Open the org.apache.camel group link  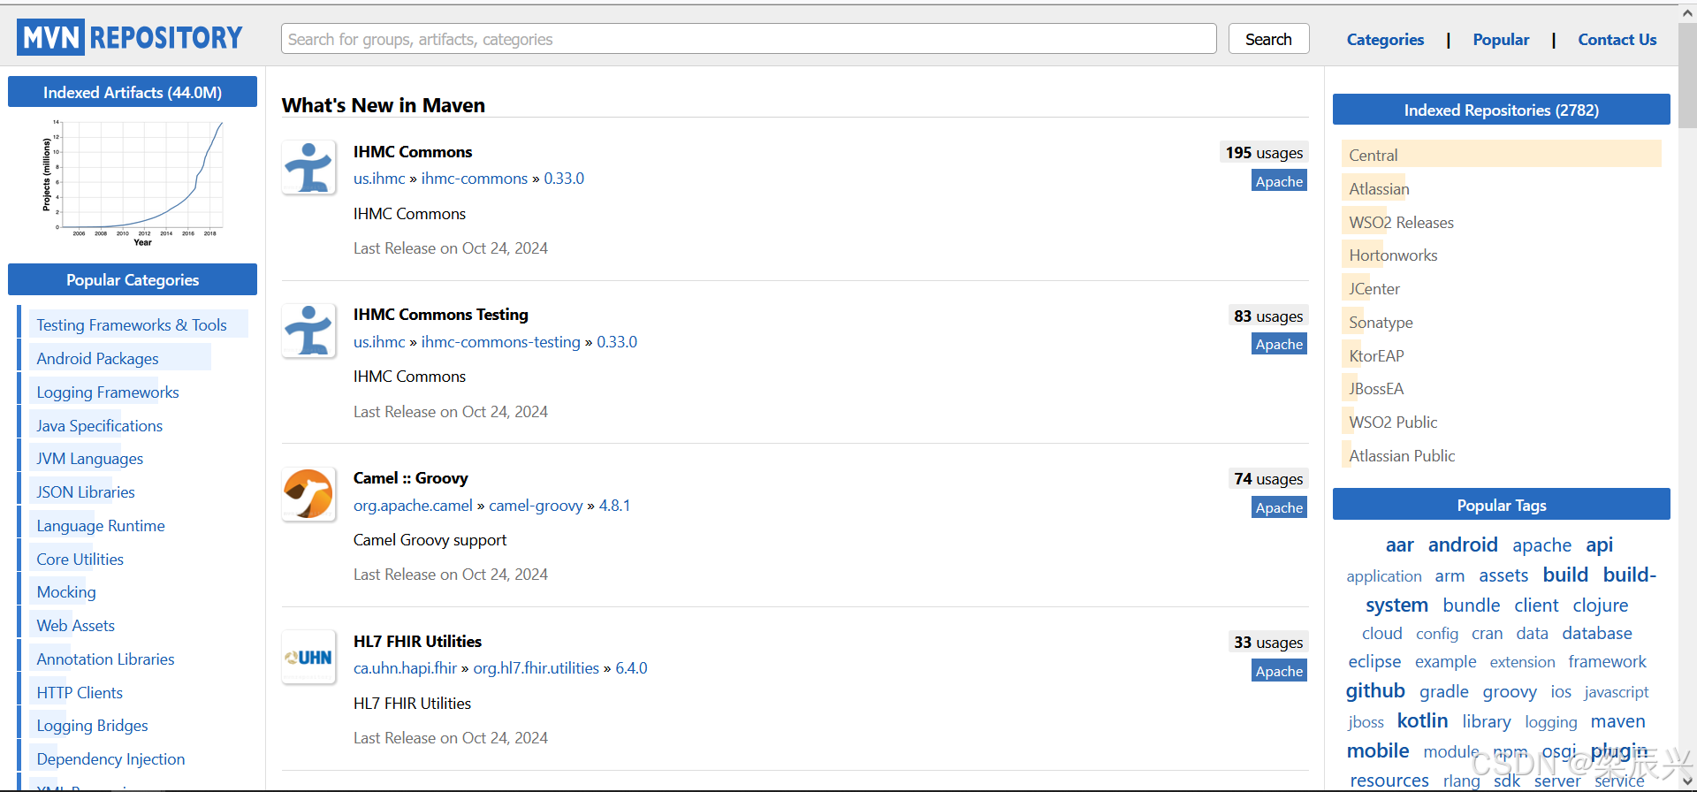tap(413, 506)
